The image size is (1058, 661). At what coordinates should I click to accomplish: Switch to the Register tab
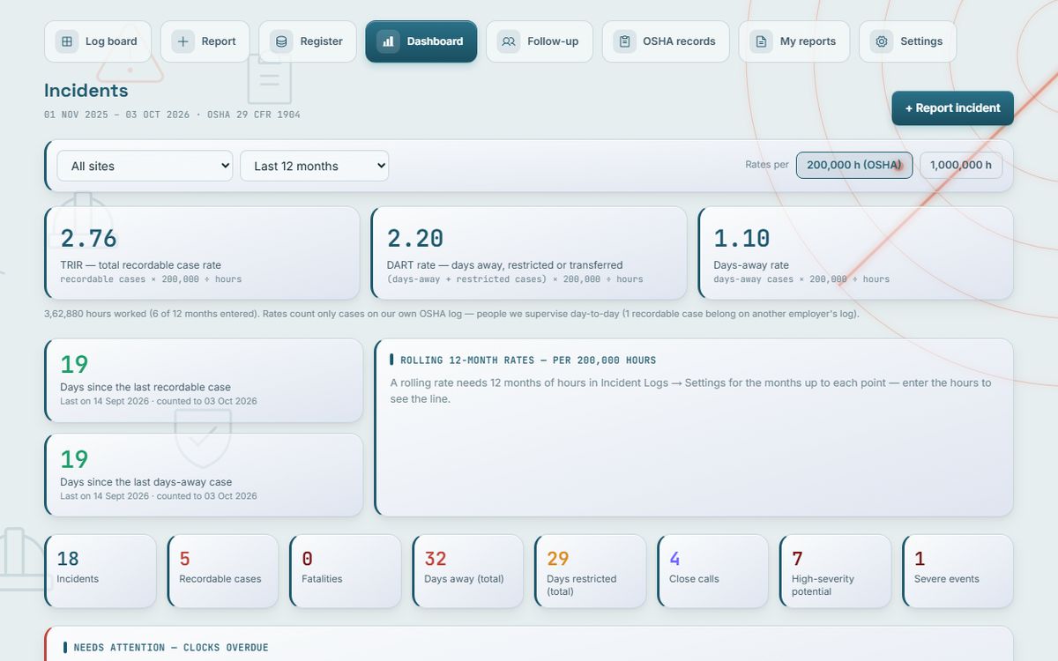308,41
